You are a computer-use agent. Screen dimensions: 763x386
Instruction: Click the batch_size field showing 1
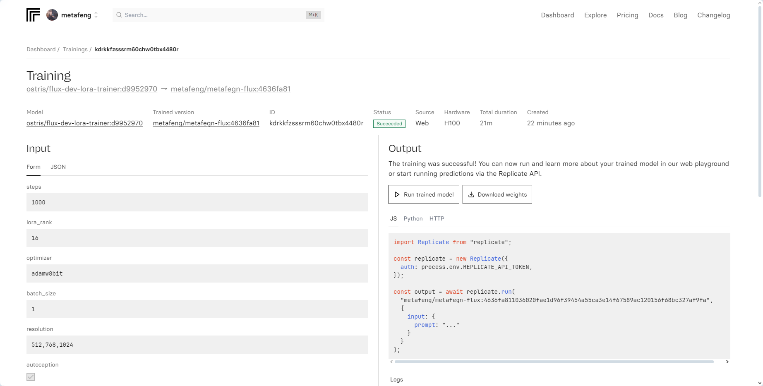tap(197, 309)
